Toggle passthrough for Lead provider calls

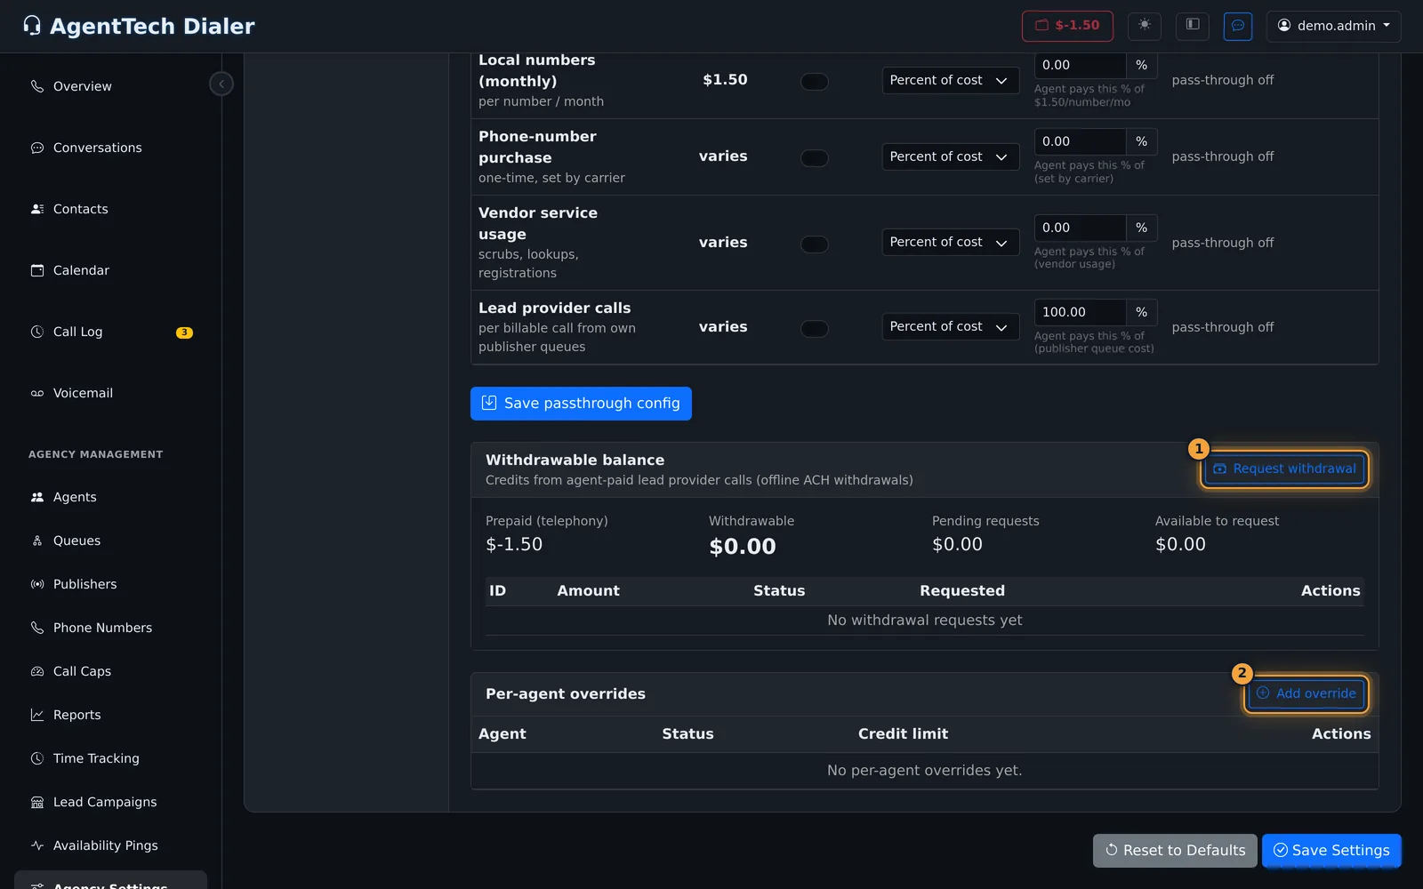(815, 328)
